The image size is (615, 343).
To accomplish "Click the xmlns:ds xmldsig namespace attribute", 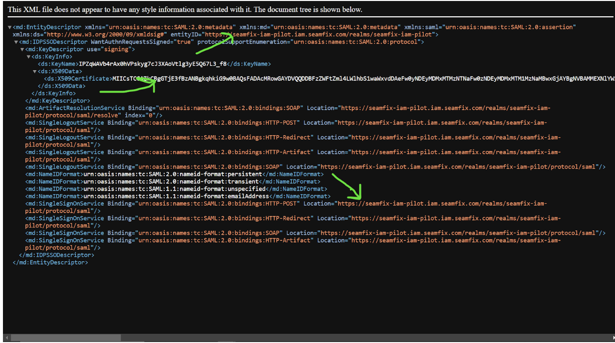I will (x=90, y=34).
